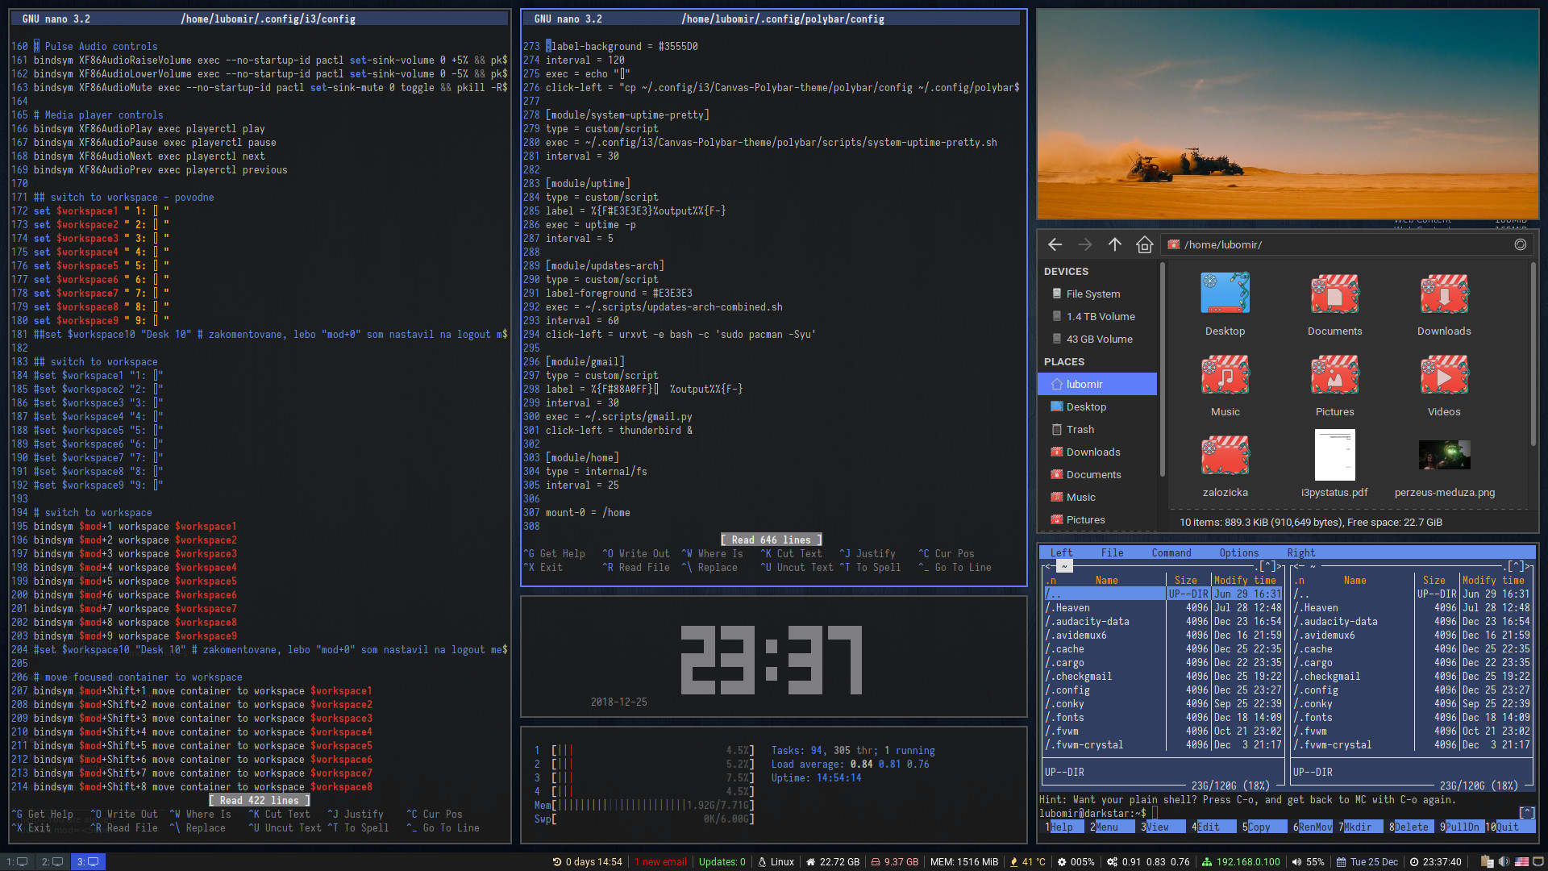Open the Right menu in Midnight Commander
This screenshot has width=1548, height=871.
pos(1300,553)
